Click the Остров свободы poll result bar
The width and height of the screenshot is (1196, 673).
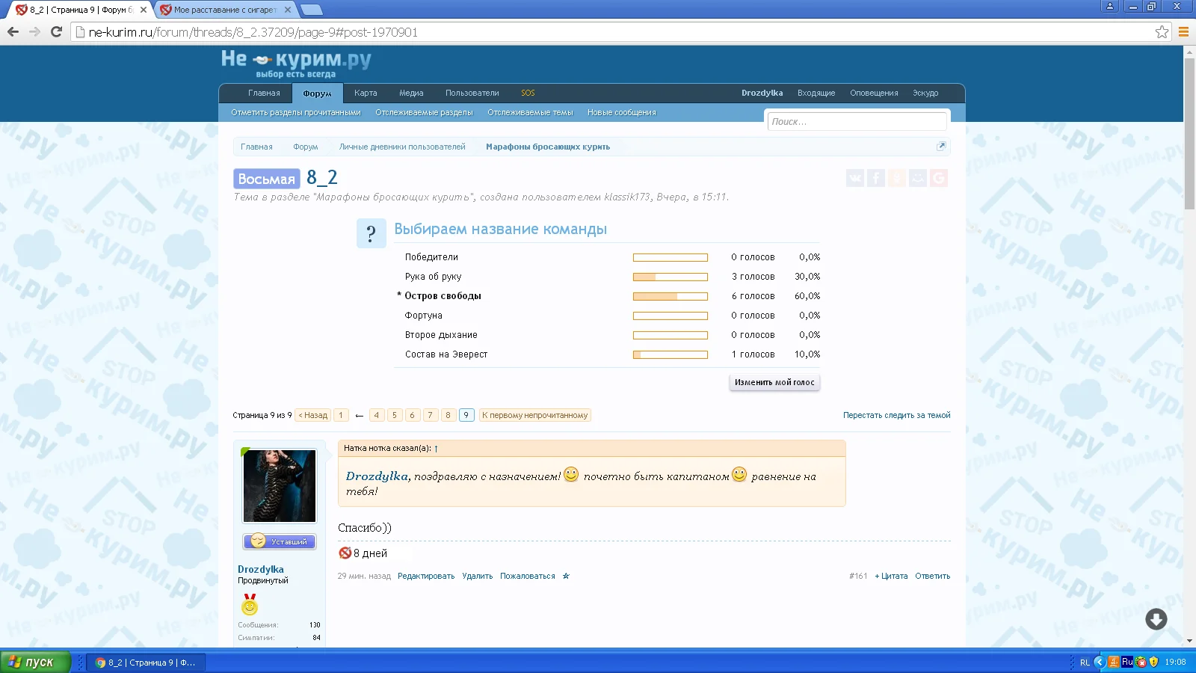670,297
